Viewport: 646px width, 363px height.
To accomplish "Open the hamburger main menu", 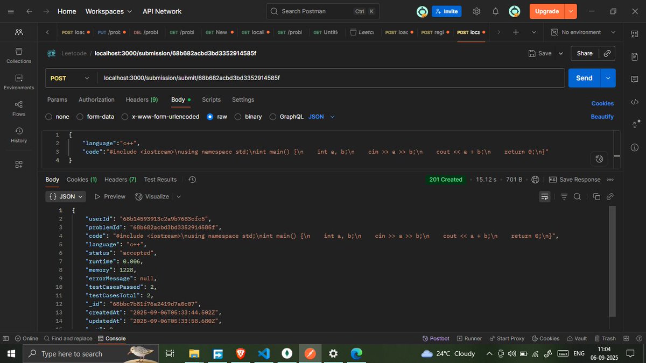I will pos(11,11).
